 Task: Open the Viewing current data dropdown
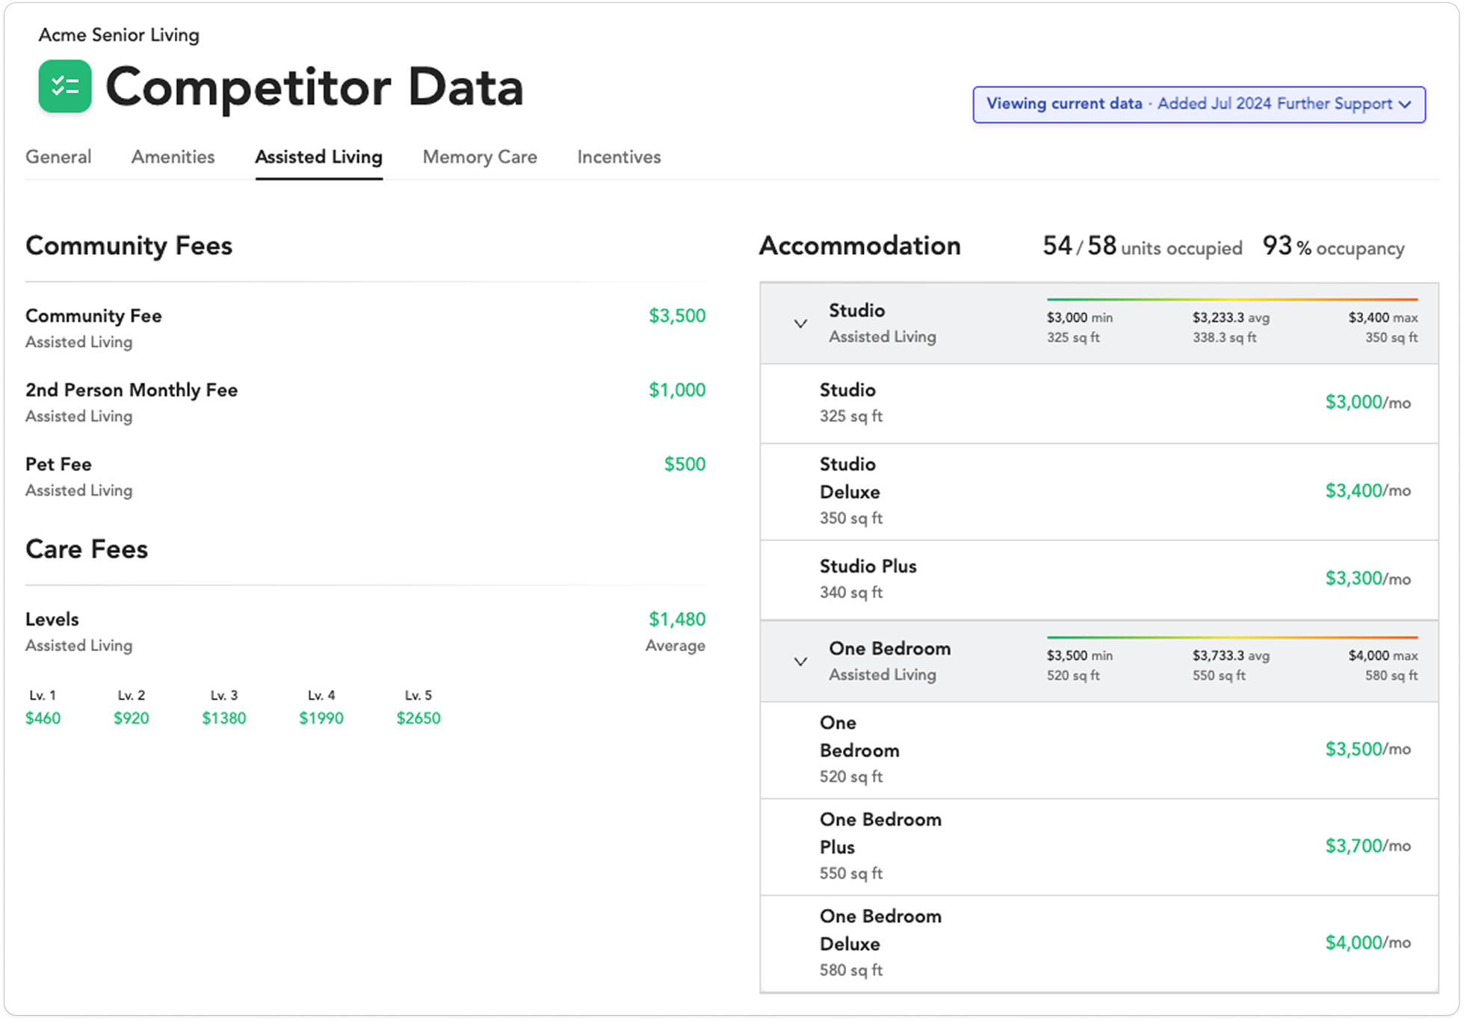pos(1199,104)
